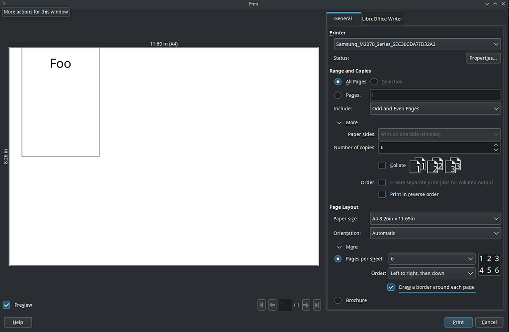The width and height of the screenshot is (509, 332).
Task: Open the printer selection dropdown
Action: click(x=417, y=44)
